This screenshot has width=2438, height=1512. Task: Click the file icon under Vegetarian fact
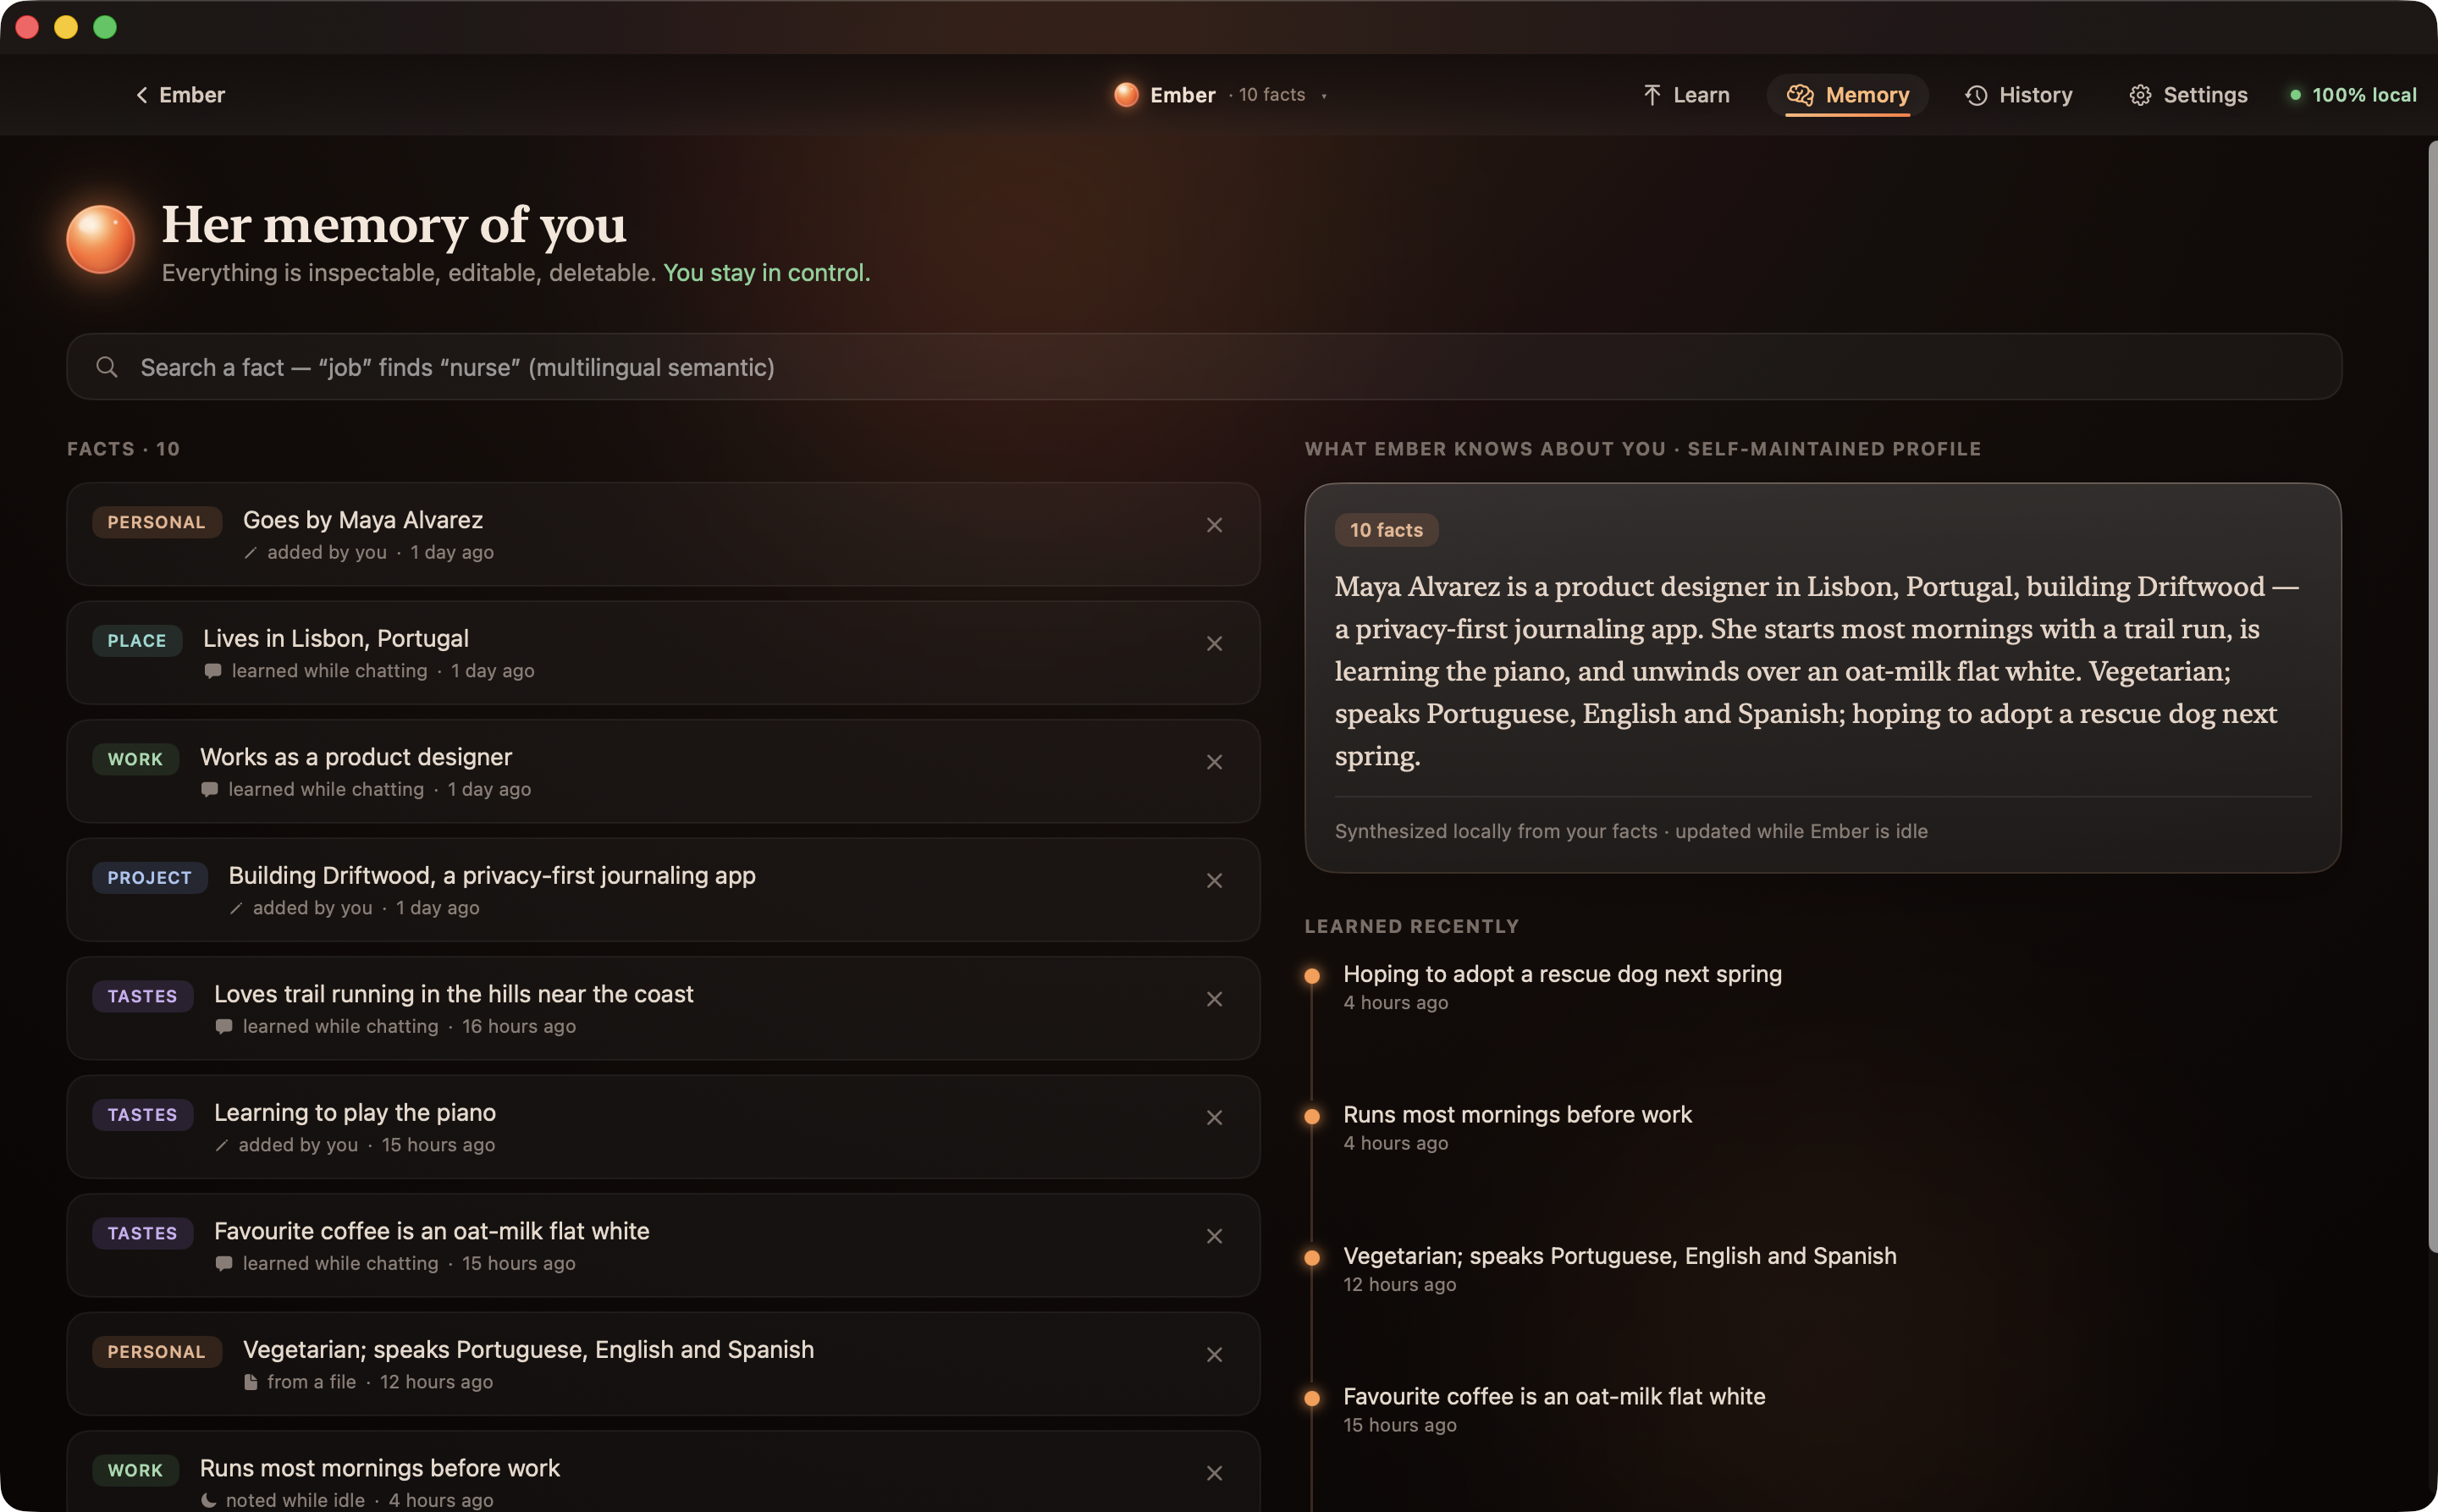click(251, 1382)
